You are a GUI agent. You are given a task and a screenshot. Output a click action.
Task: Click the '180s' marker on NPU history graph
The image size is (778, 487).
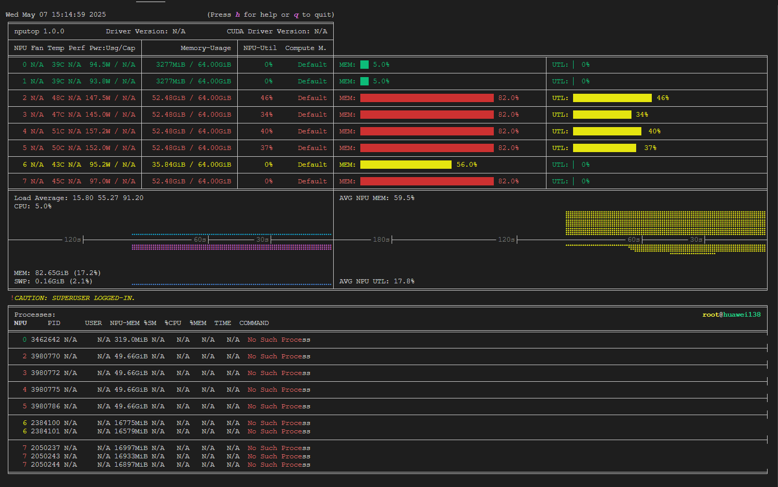point(381,240)
